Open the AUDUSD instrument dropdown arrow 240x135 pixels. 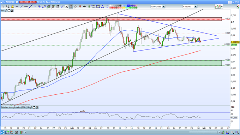tap(5, 2)
